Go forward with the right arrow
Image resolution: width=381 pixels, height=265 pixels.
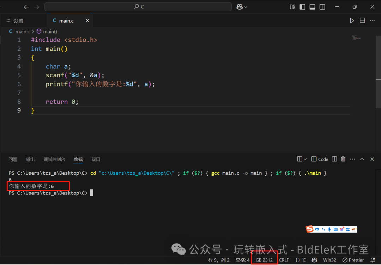pyautogui.click(x=36, y=7)
